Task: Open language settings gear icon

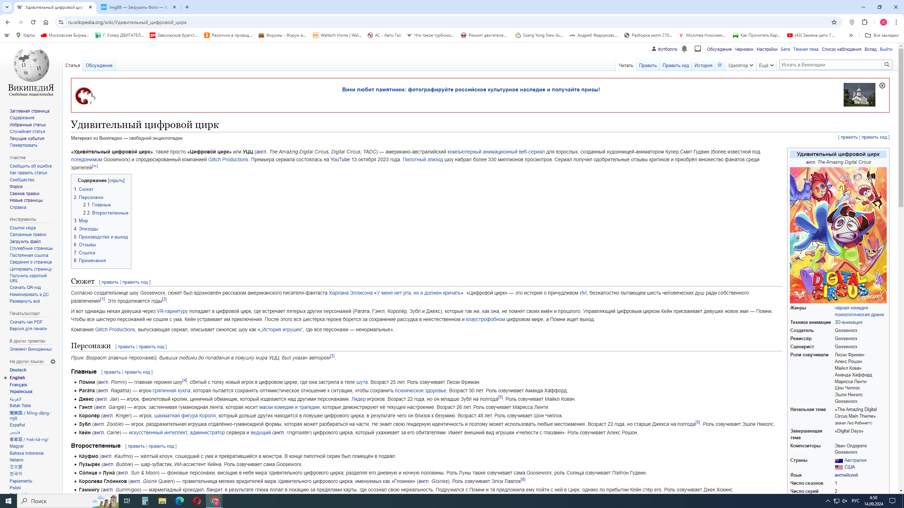Action: [x=53, y=362]
